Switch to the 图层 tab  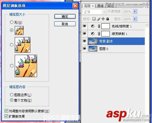coord(87,6)
